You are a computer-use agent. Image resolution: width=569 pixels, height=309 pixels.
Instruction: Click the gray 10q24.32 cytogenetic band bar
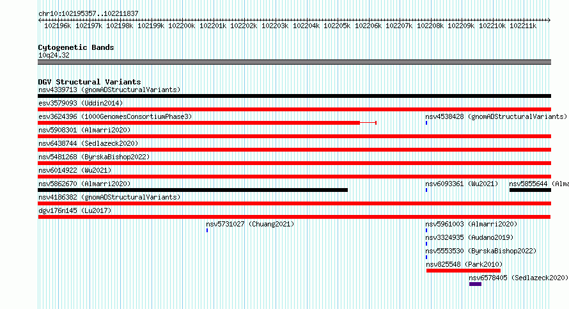click(294, 62)
